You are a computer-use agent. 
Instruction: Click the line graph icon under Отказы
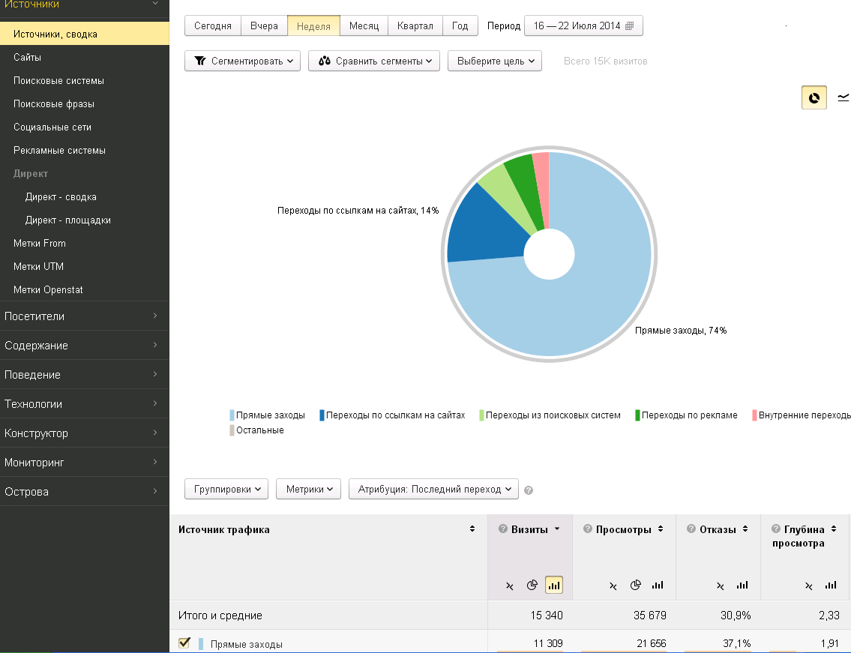click(720, 586)
